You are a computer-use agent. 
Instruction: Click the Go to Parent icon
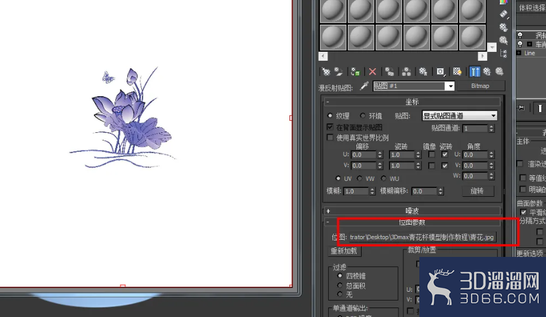tap(487, 71)
